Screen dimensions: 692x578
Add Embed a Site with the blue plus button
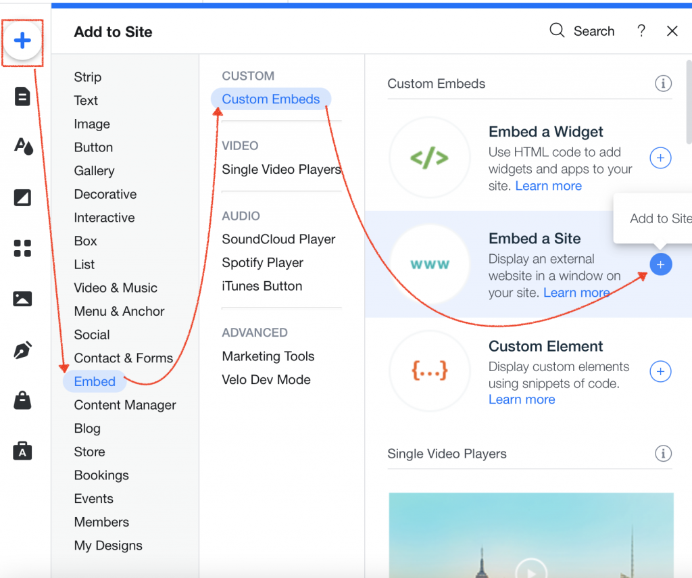660,264
